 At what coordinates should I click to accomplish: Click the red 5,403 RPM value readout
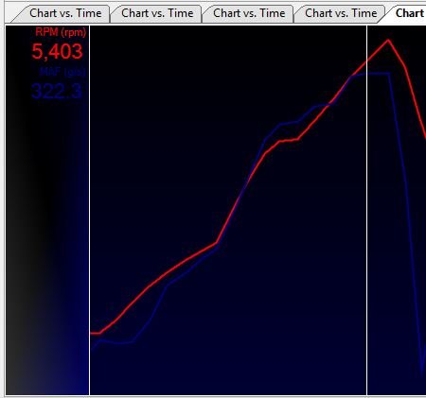point(57,51)
